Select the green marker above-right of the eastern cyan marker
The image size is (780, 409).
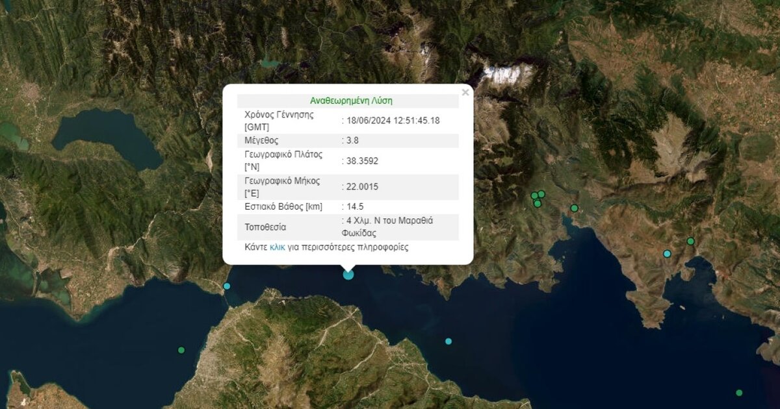690,242
